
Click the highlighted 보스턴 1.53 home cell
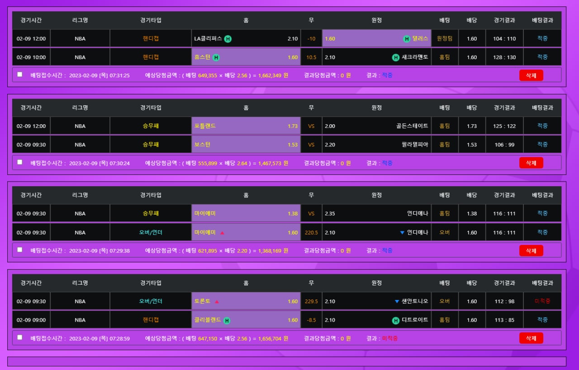click(246, 145)
